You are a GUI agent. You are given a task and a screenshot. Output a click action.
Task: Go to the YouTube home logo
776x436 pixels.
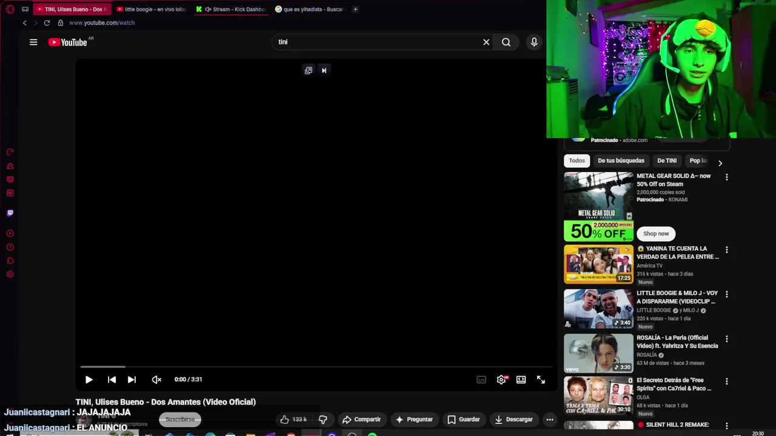coord(68,42)
